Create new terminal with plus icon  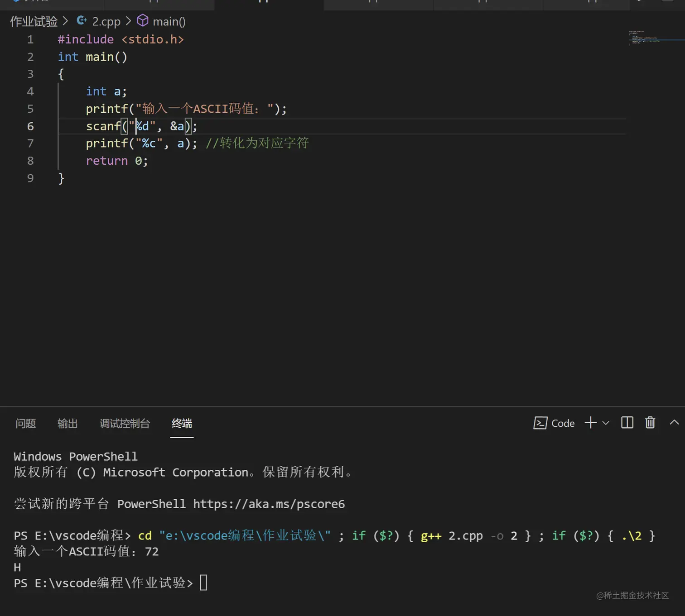tap(590, 423)
